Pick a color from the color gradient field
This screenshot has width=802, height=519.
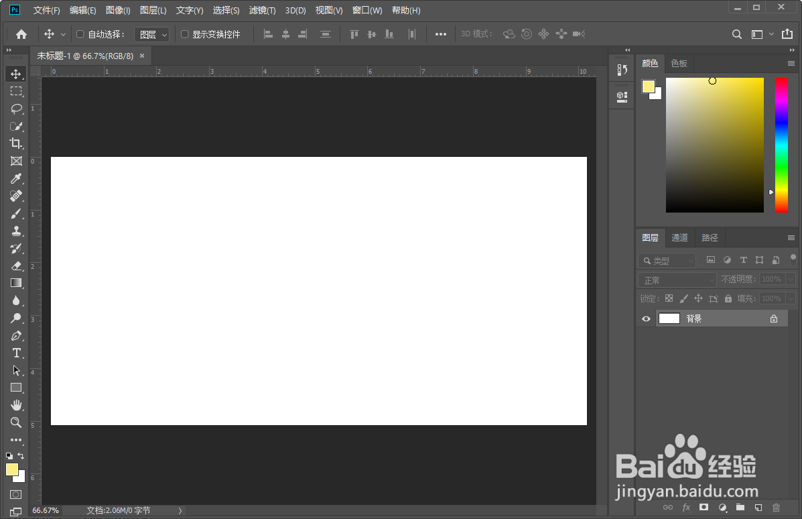click(x=714, y=145)
